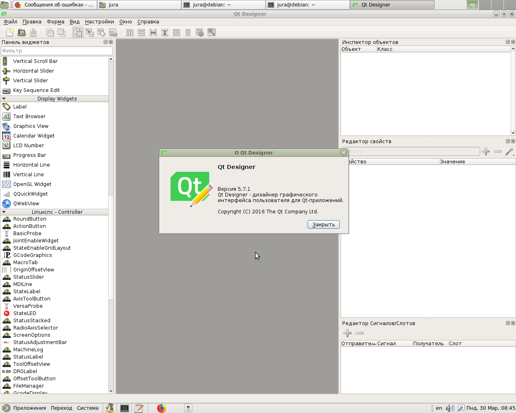
Task: Open terminal launcher in bottom panel
Action: click(125, 408)
